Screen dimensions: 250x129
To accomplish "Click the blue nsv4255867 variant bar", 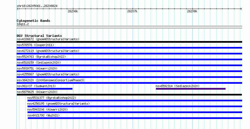I will coord(129,77).
